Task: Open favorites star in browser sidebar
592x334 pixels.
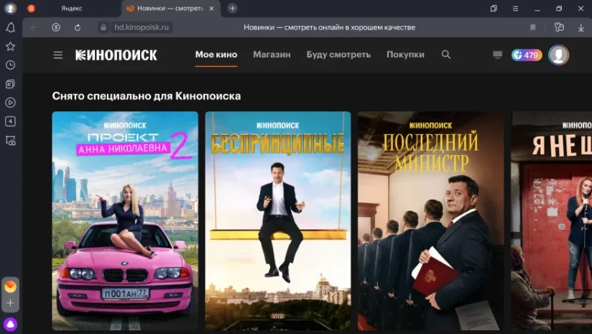Action: point(11,47)
